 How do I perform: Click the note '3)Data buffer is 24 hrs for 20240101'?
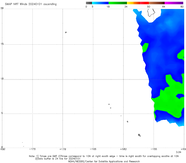(x=58, y=159)
